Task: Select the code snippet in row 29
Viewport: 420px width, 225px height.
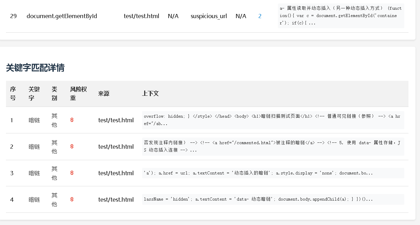Action: pyautogui.click(x=340, y=16)
